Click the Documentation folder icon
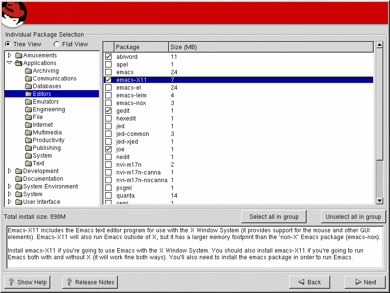Image resolution: width=390 pixels, height=293 pixels. tap(19, 179)
